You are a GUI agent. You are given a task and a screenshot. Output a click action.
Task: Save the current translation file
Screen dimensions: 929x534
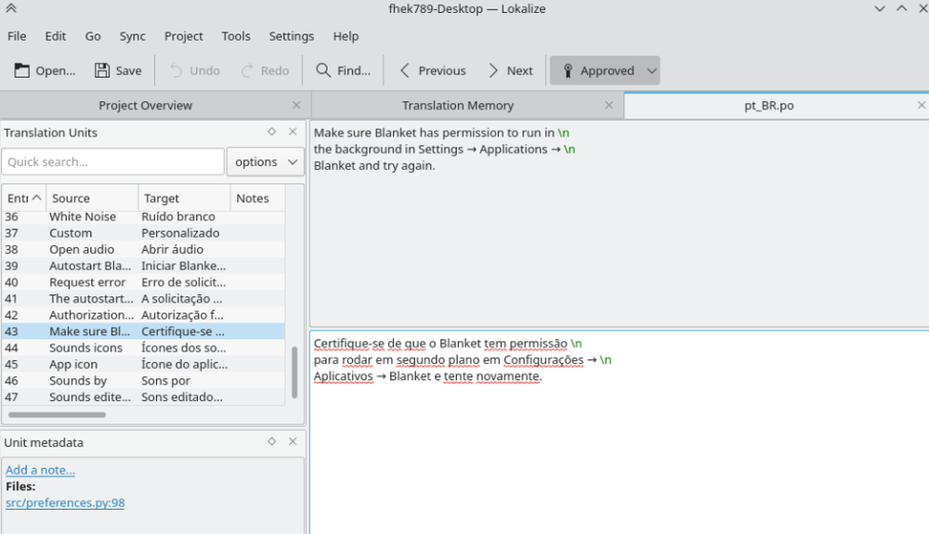coord(118,71)
